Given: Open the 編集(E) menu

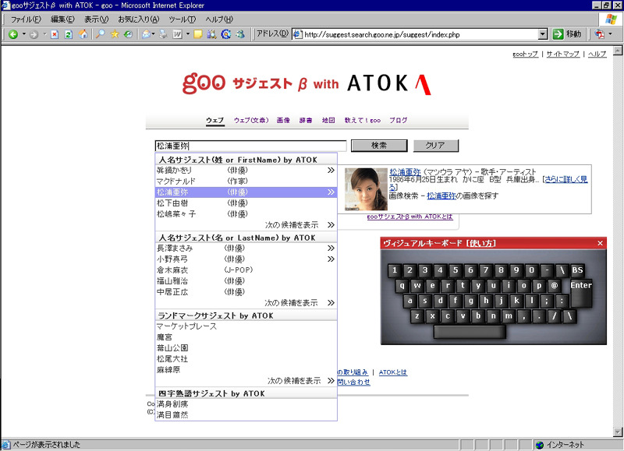Looking at the screenshot, I should click(62, 19).
